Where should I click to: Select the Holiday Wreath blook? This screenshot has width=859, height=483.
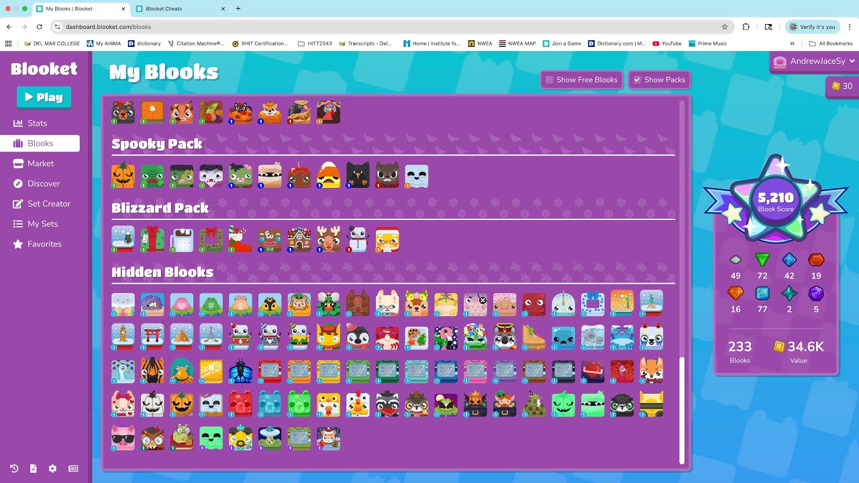pyautogui.click(x=211, y=239)
